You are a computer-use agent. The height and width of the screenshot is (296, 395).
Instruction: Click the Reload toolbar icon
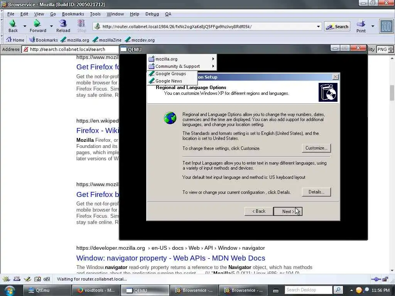pos(63,24)
